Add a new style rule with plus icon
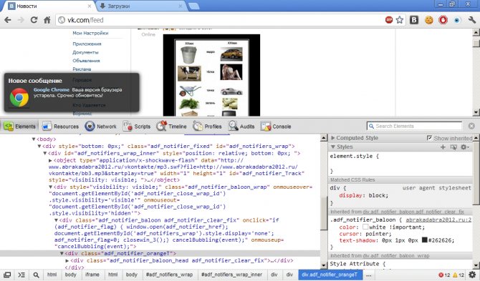The image size is (480, 281). coord(443,147)
